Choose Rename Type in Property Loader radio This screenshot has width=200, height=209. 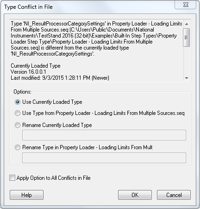tap(18, 147)
